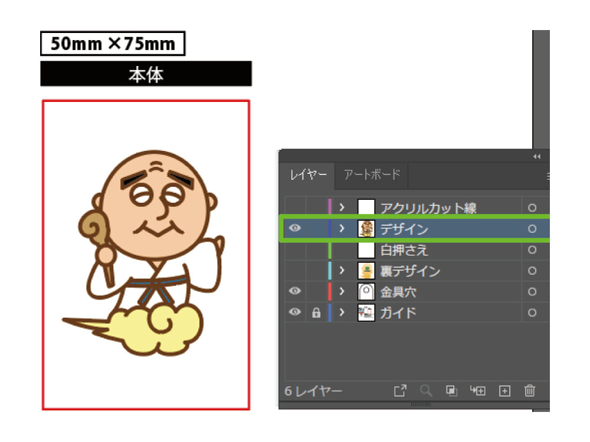Image resolution: width=590 pixels, height=442 pixels.
Task: Click the Create New Layer icon
Action: (504, 391)
